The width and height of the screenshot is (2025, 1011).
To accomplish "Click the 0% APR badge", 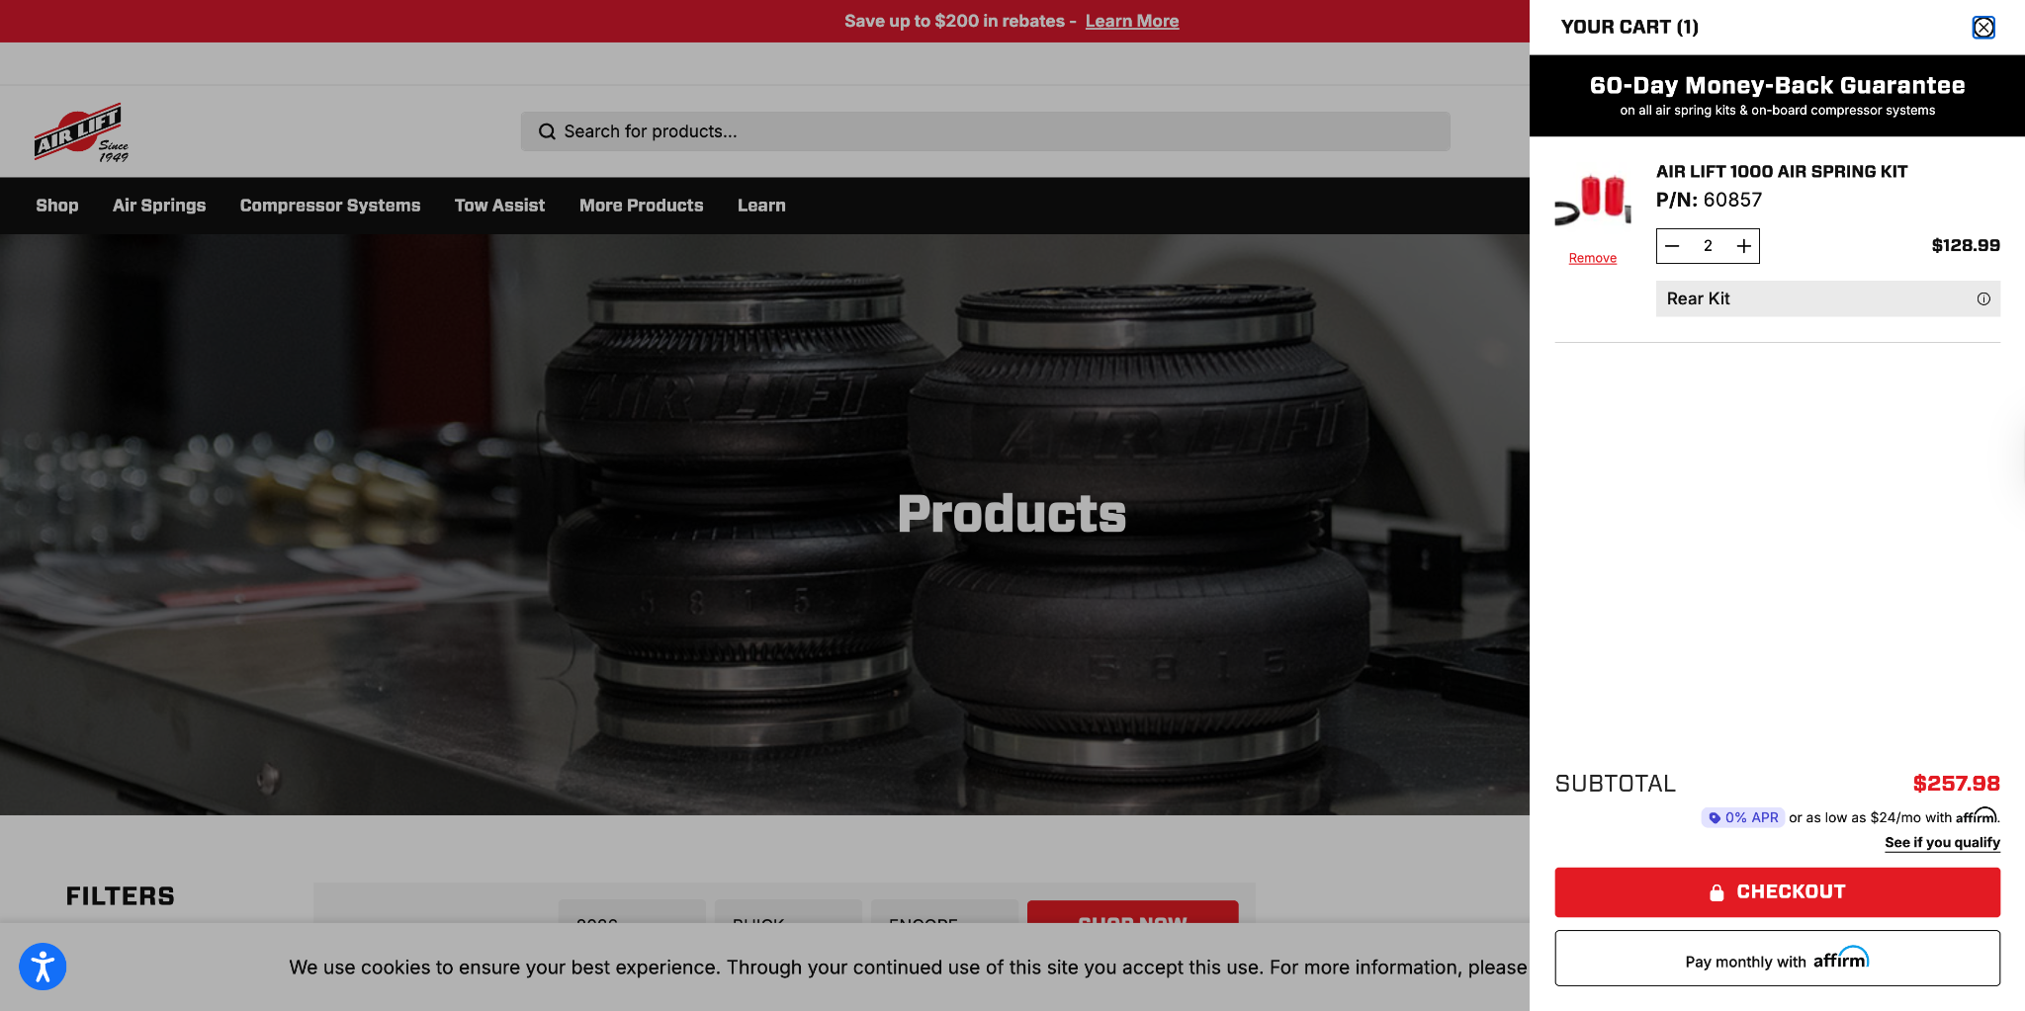I will [1743, 817].
